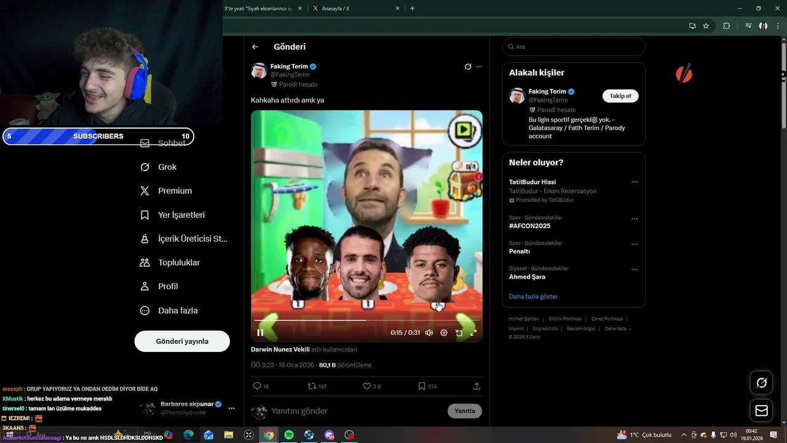Close the Anasayfa / X tab
Viewport: 787px width, 443px height.
click(x=397, y=9)
